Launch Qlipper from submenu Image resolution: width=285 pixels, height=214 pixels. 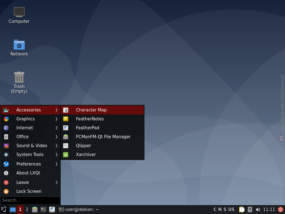(x=102, y=145)
